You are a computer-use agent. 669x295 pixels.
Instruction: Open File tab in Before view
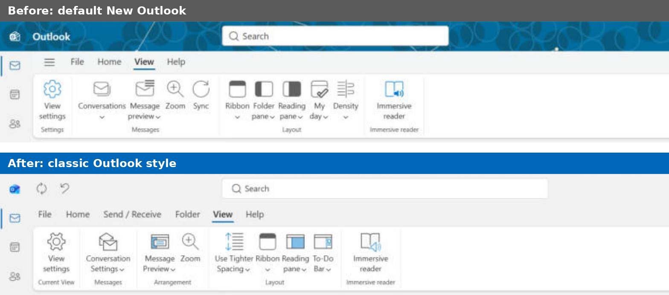pyautogui.click(x=77, y=62)
